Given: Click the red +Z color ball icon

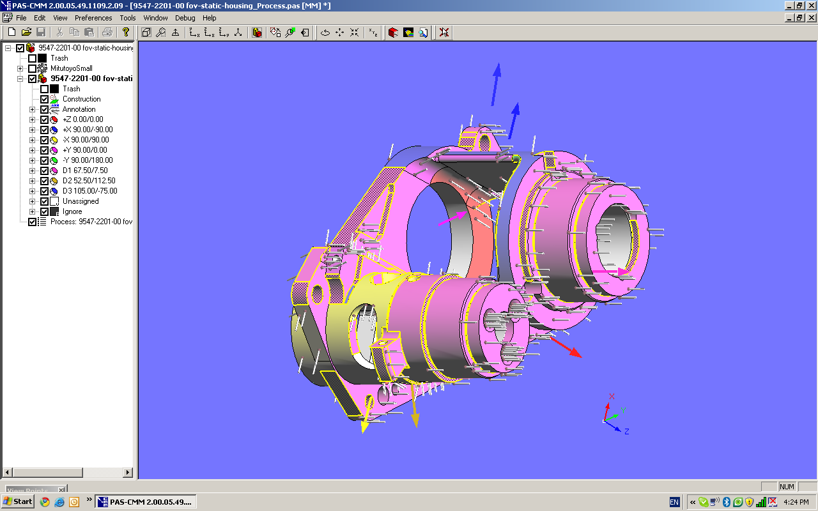Looking at the screenshot, I should pyautogui.click(x=54, y=119).
